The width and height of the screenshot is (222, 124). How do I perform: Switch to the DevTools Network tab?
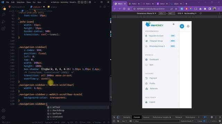point(179,117)
